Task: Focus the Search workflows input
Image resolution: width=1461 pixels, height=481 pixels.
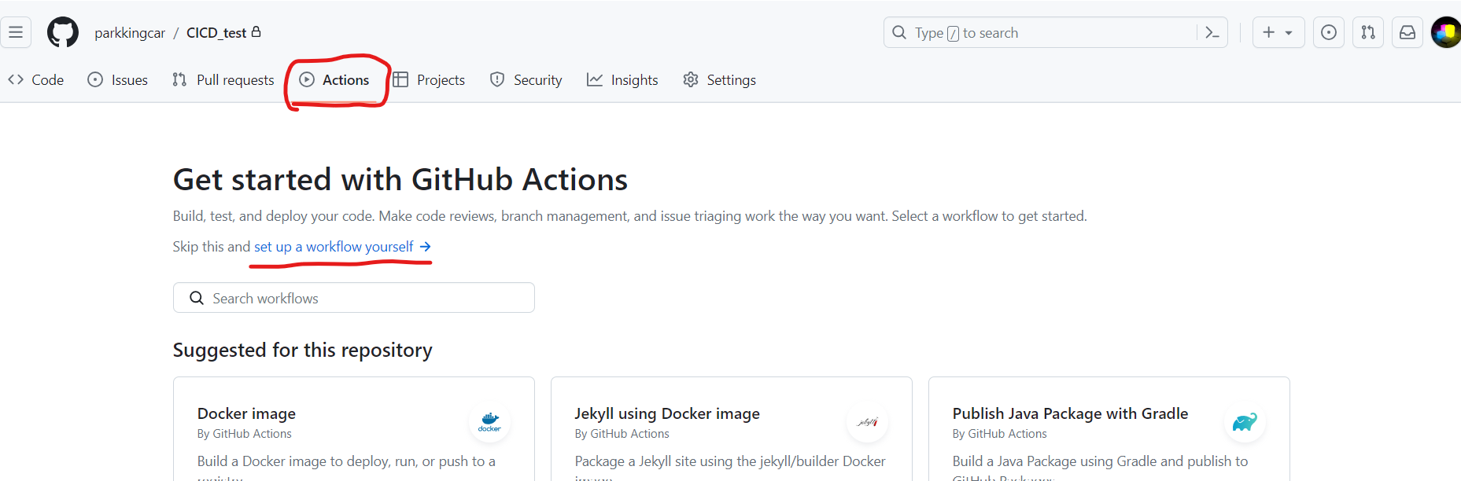Action: [354, 298]
